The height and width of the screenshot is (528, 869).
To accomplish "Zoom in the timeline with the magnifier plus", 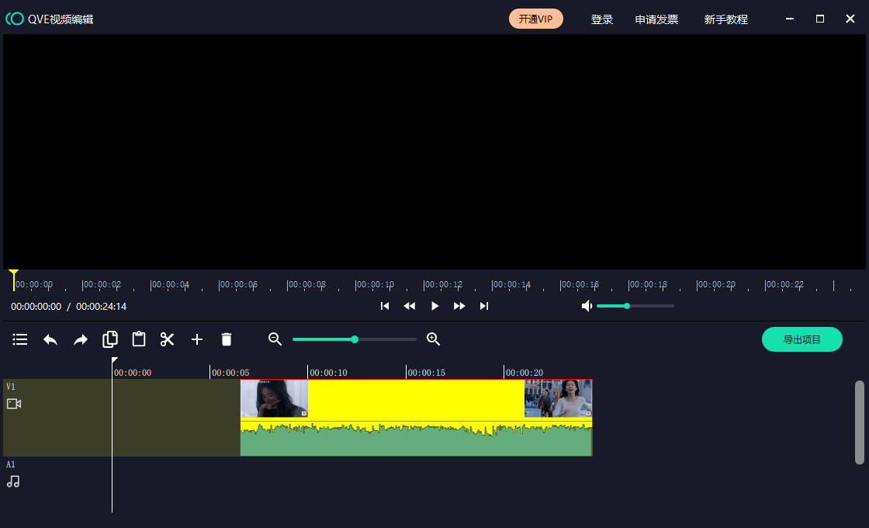I will 434,339.
